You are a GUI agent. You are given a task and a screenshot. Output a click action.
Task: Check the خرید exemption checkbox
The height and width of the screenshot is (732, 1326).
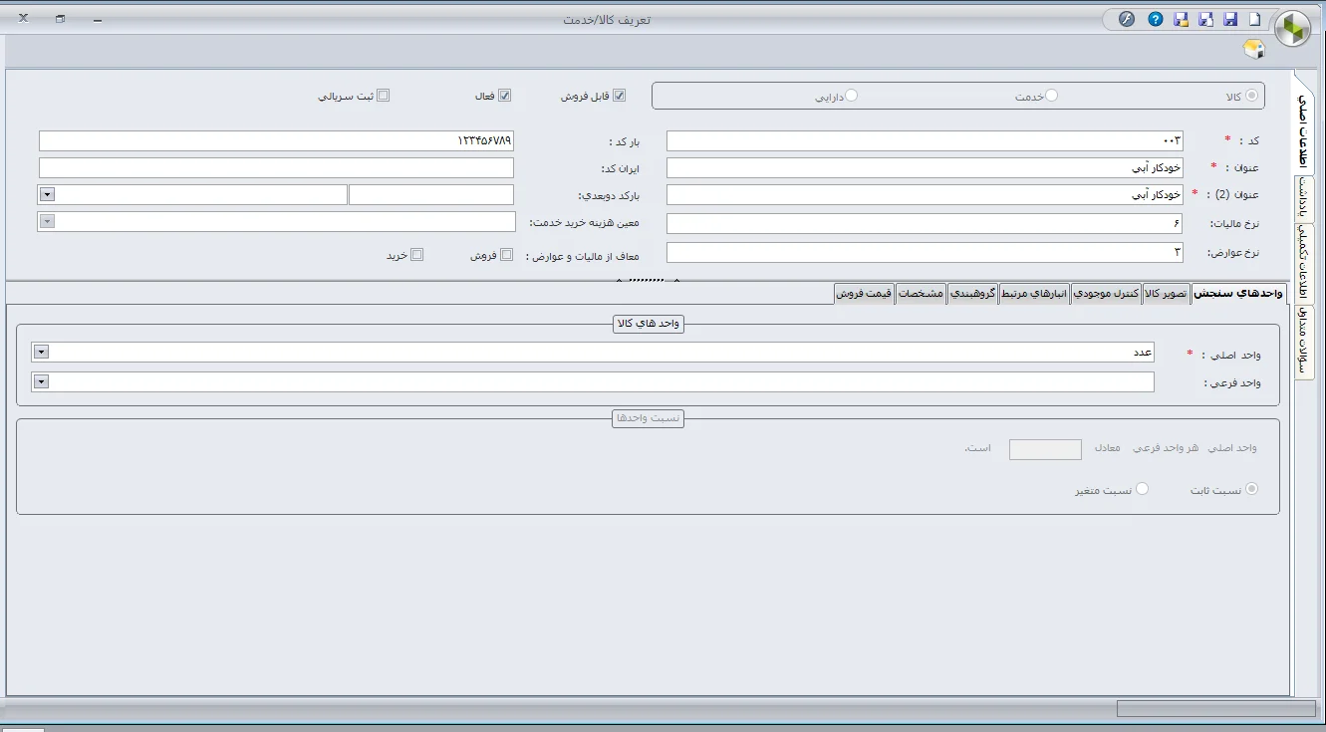point(417,254)
